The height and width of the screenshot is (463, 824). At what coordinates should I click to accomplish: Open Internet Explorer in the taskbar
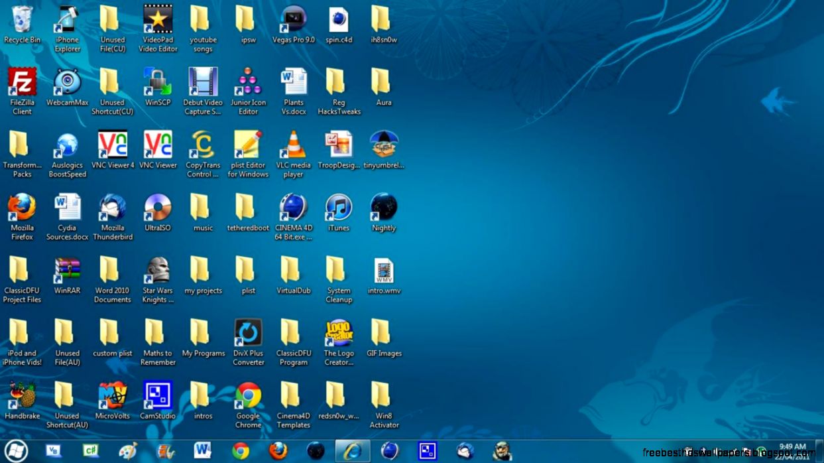click(x=353, y=451)
